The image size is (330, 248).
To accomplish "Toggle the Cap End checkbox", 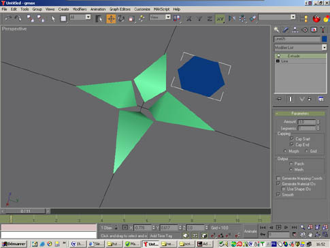I will point(292,144).
